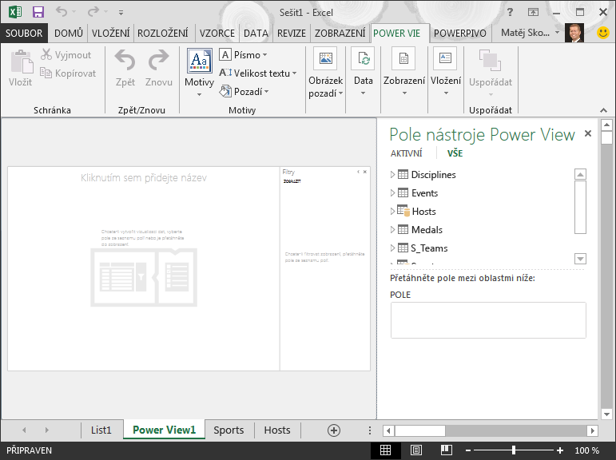Open the Hosts sheet tab
Screen dimensions: 616x460
pos(277,430)
